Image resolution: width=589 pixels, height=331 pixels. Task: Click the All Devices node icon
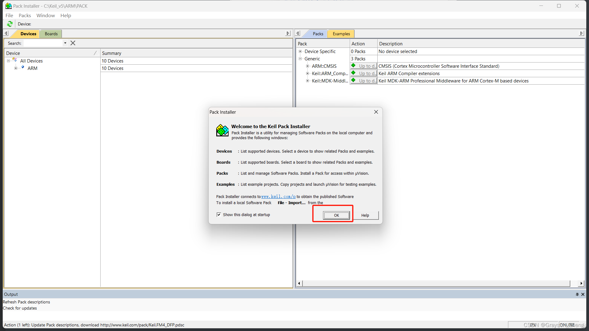tap(14, 60)
